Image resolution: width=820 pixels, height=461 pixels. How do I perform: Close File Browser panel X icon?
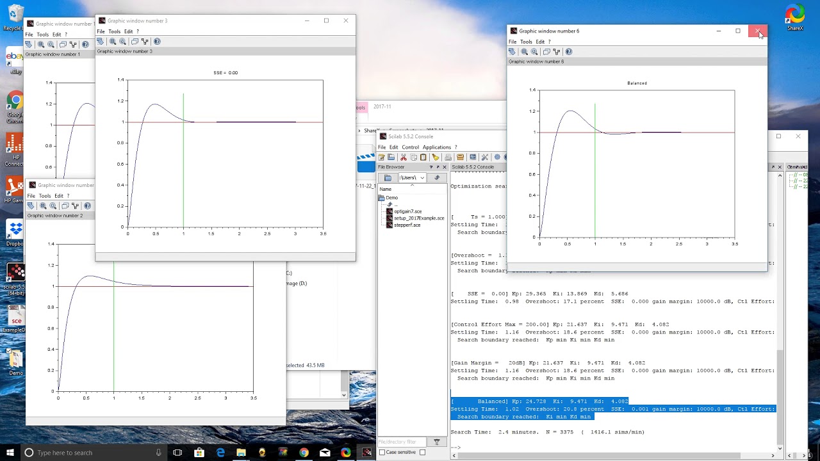tap(445, 167)
